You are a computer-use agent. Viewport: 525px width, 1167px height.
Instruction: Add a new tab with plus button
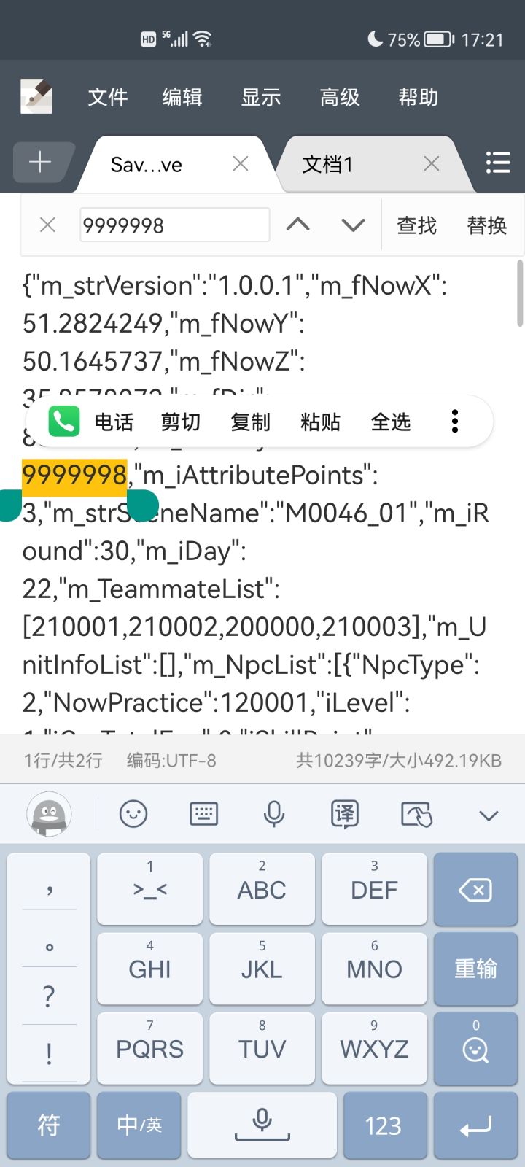click(x=42, y=162)
